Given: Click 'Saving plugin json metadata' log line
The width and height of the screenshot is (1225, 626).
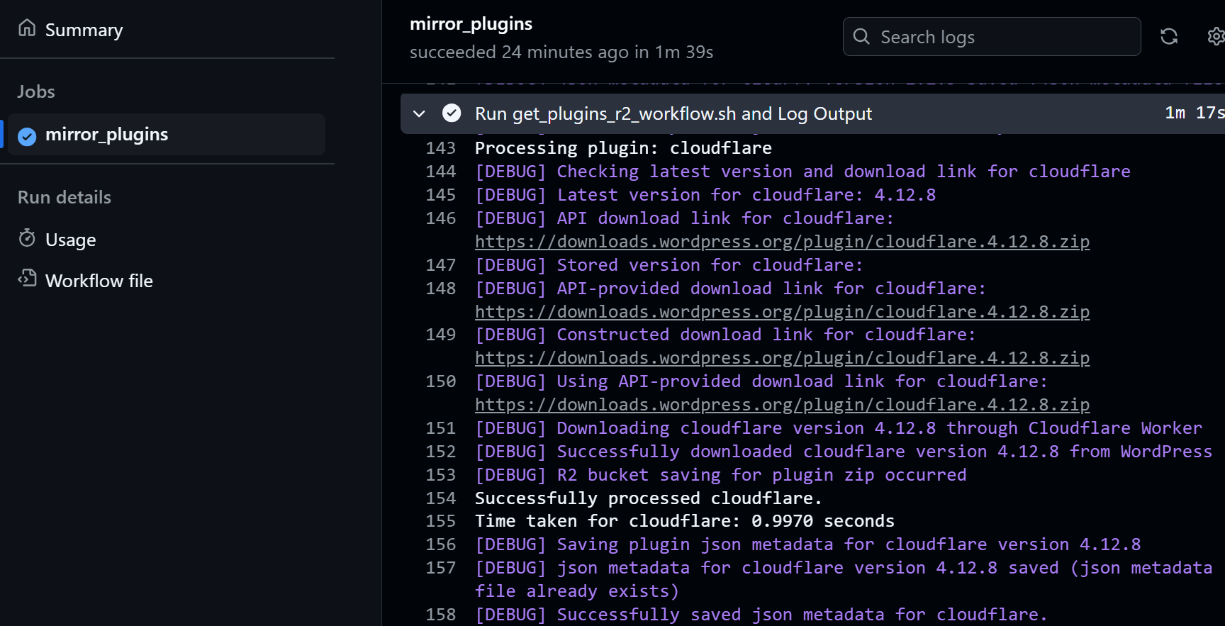Looking at the screenshot, I should [x=808, y=544].
